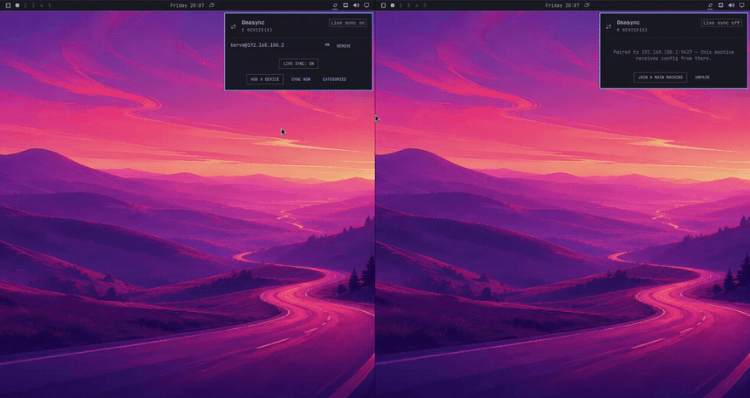Switch to workspace 2 on right screen
The height and width of the screenshot is (398, 750).
401,5
